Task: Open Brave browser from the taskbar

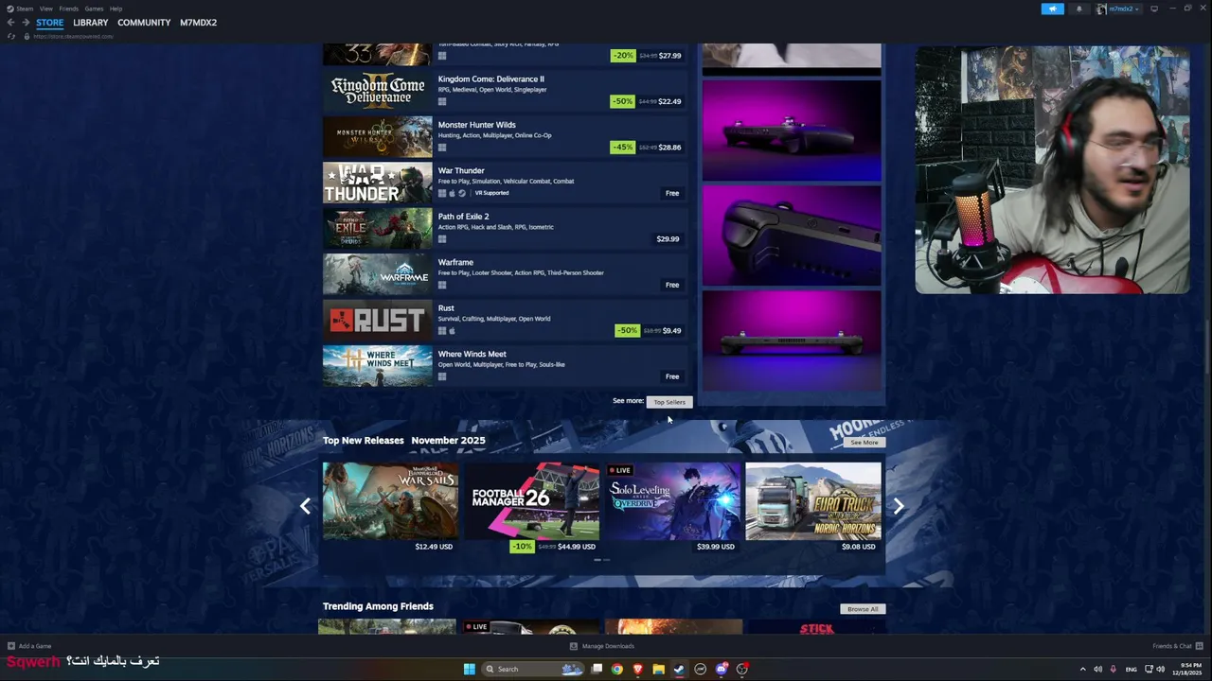Action: click(637, 669)
